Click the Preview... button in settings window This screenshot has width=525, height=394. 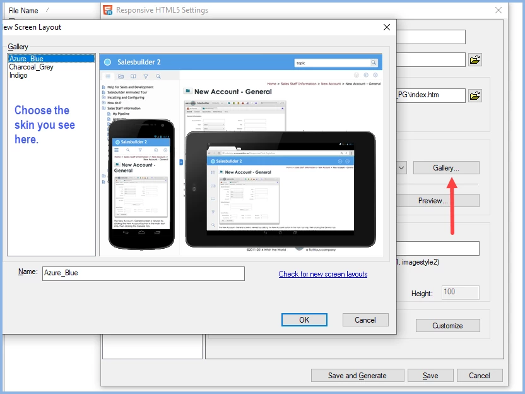438,201
